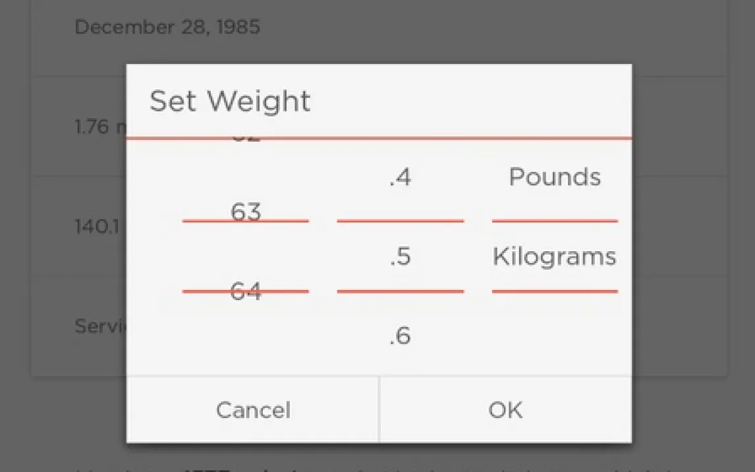Screen dimensions: 755x472
Task: Select Kilograms as the weight unit
Action: coord(555,256)
